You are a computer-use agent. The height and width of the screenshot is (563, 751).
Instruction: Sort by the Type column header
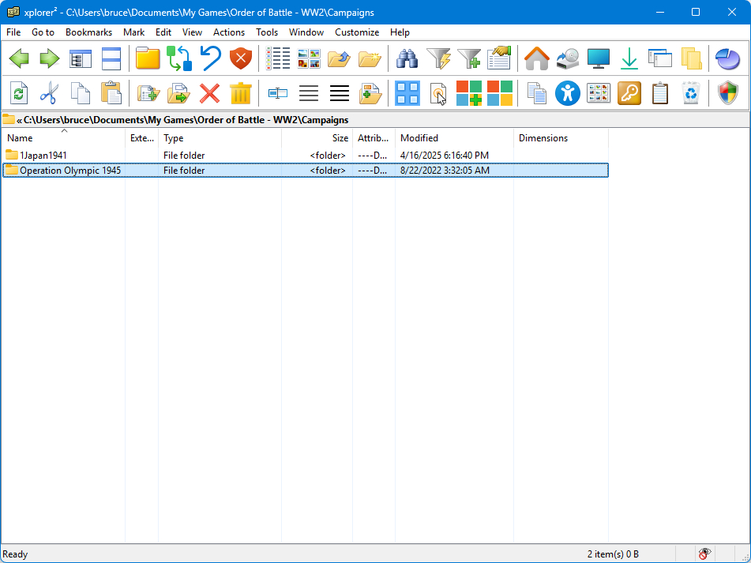pos(220,138)
